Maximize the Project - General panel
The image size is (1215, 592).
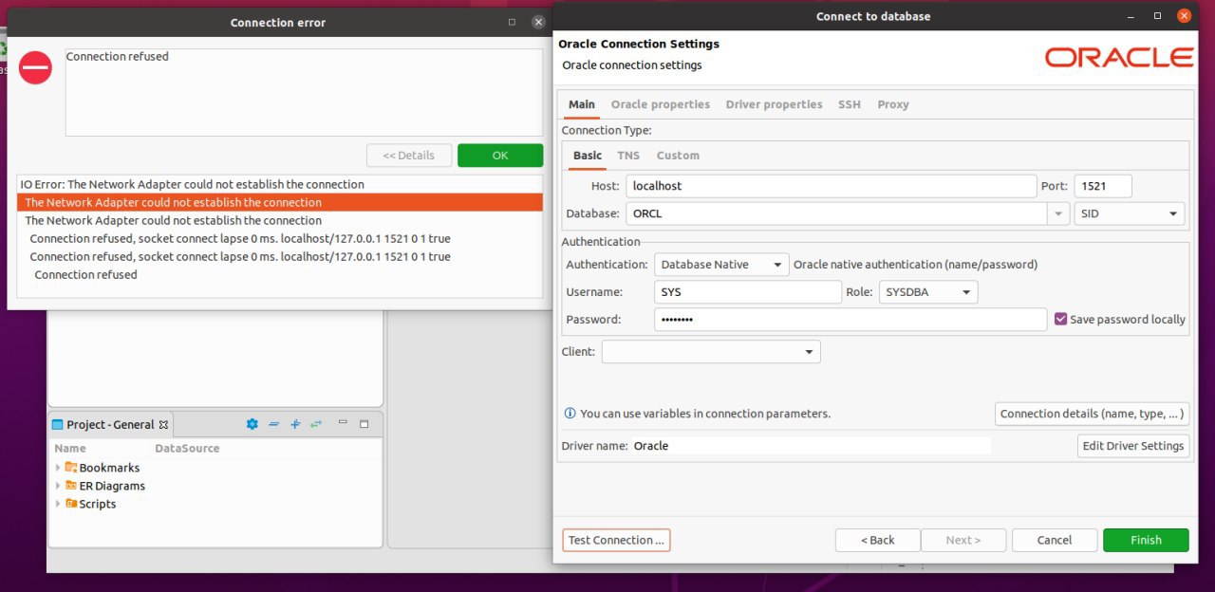tap(364, 424)
